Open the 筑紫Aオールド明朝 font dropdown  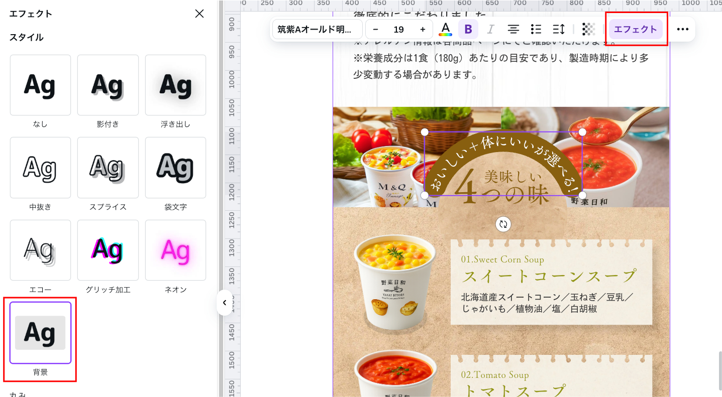coord(317,29)
